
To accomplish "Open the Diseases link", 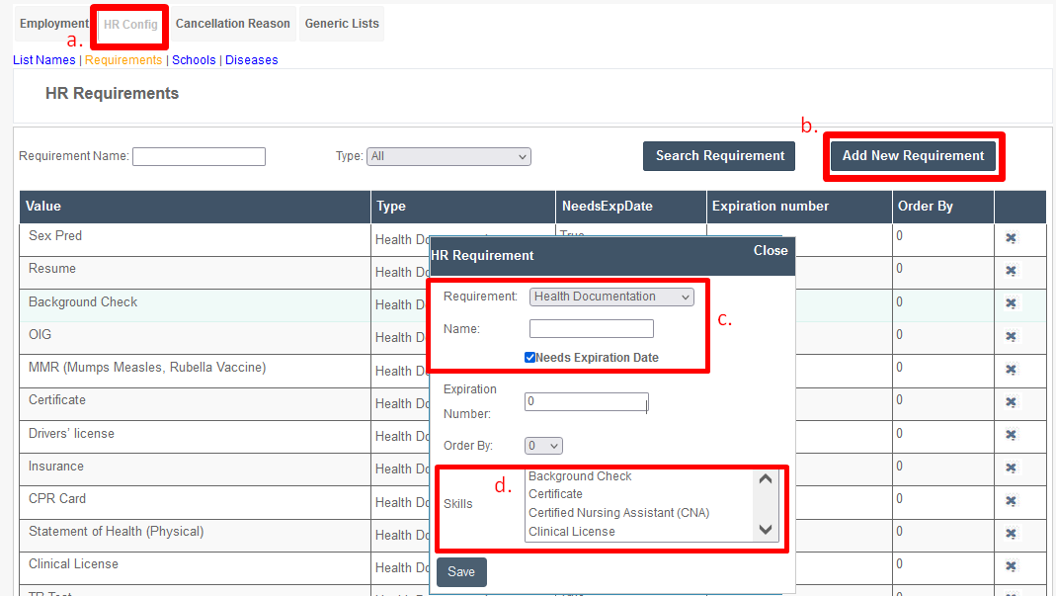I will point(251,60).
